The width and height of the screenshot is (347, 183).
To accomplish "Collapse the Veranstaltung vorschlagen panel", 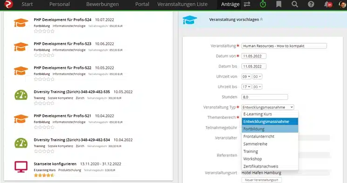I will 261,20.
